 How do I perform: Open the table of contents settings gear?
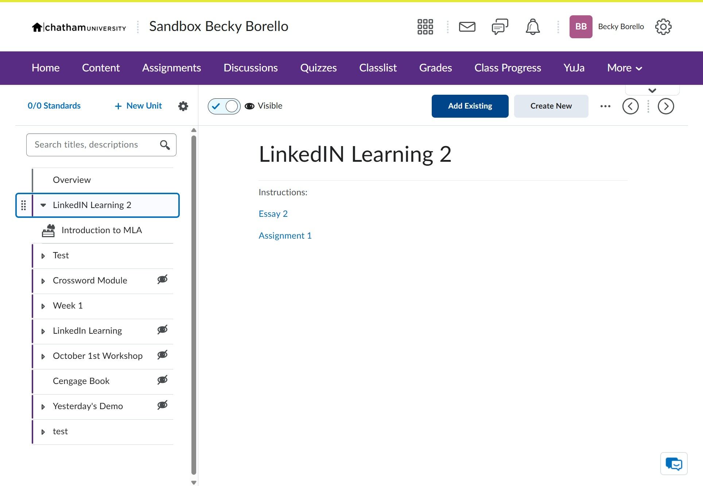183,106
